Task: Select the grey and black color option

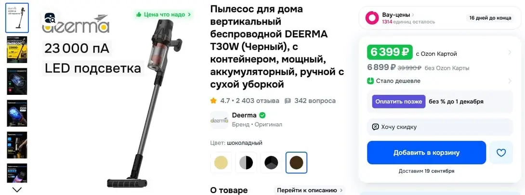Action: [246, 163]
